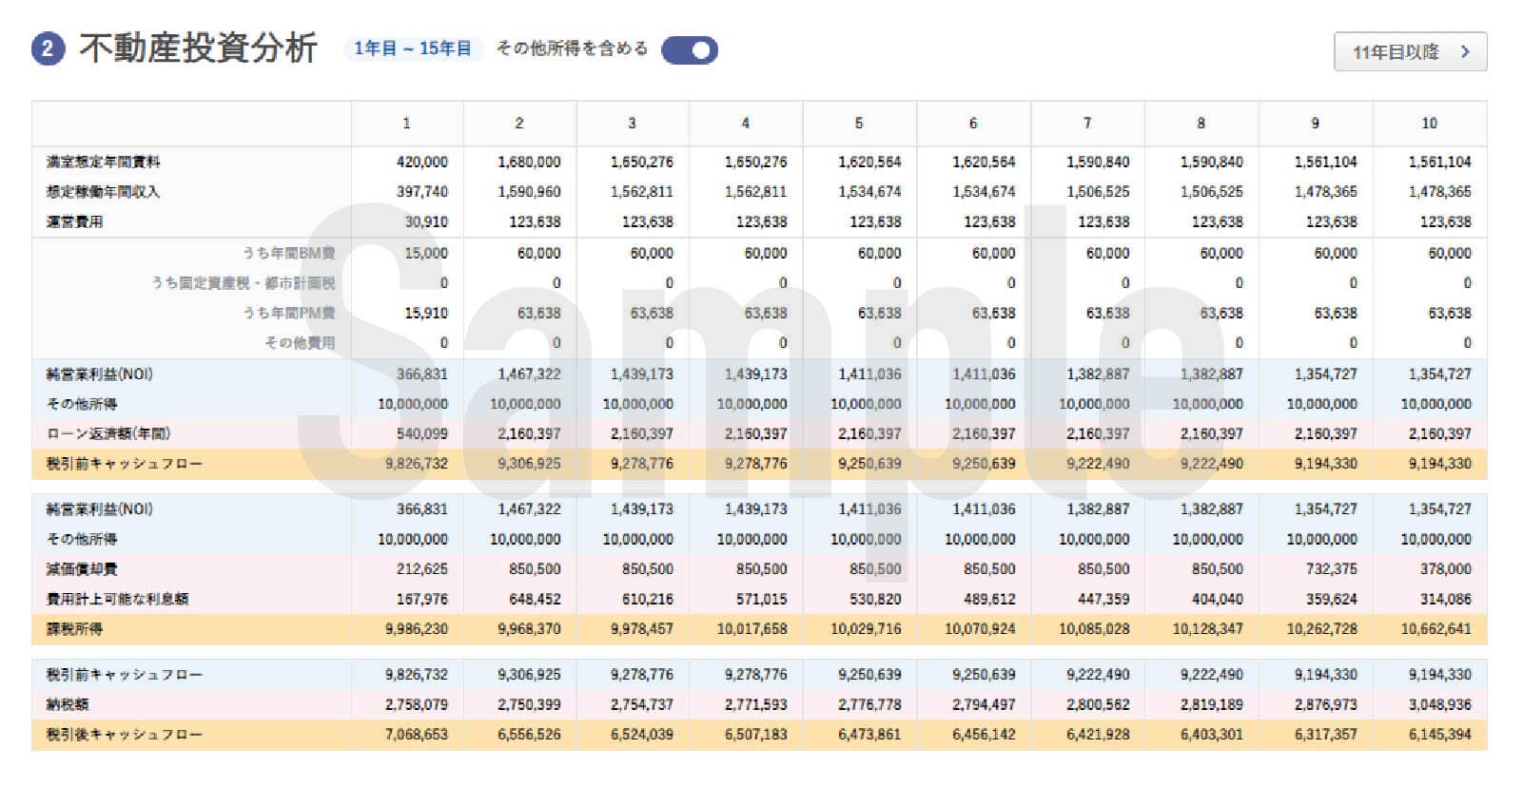Click the blue number 2 step icon

tap(48, 48)
